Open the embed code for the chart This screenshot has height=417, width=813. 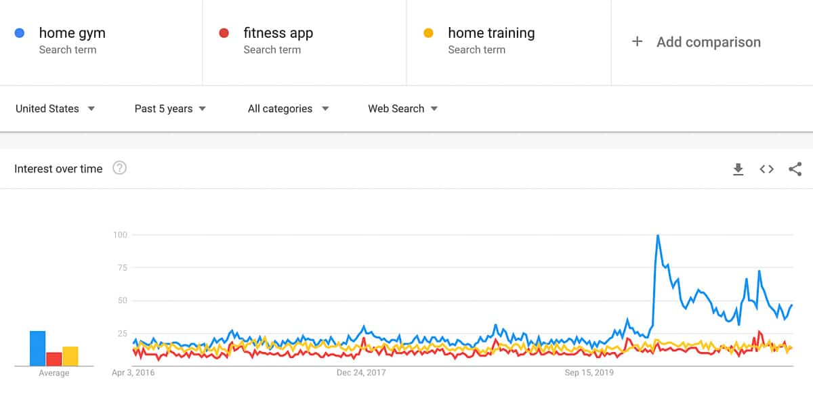(766, 169)
